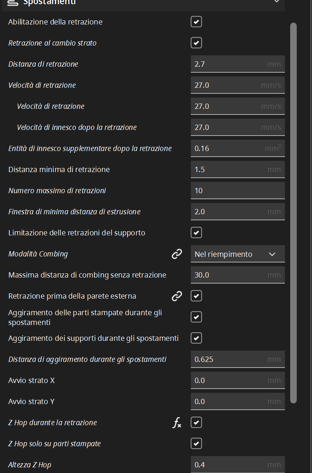Toggle Z Hop solo su parti stampate

pos(196,444)
